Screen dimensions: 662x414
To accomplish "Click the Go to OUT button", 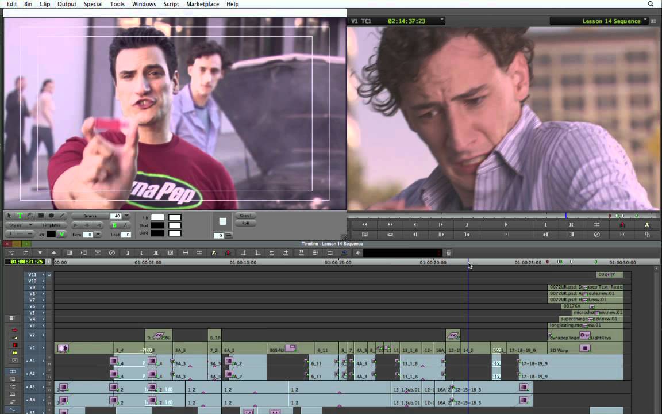I will (x=545, y=235).
